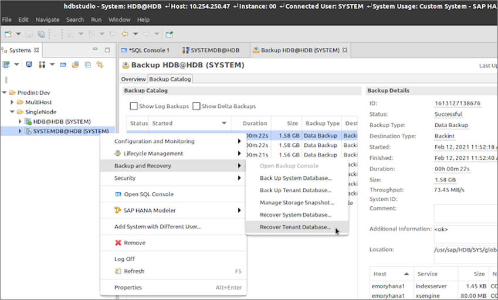Choose Recover Tenant Database... from submenu
Image resolution: width=498 pixels, height=300 pixels.
(297, 227)
